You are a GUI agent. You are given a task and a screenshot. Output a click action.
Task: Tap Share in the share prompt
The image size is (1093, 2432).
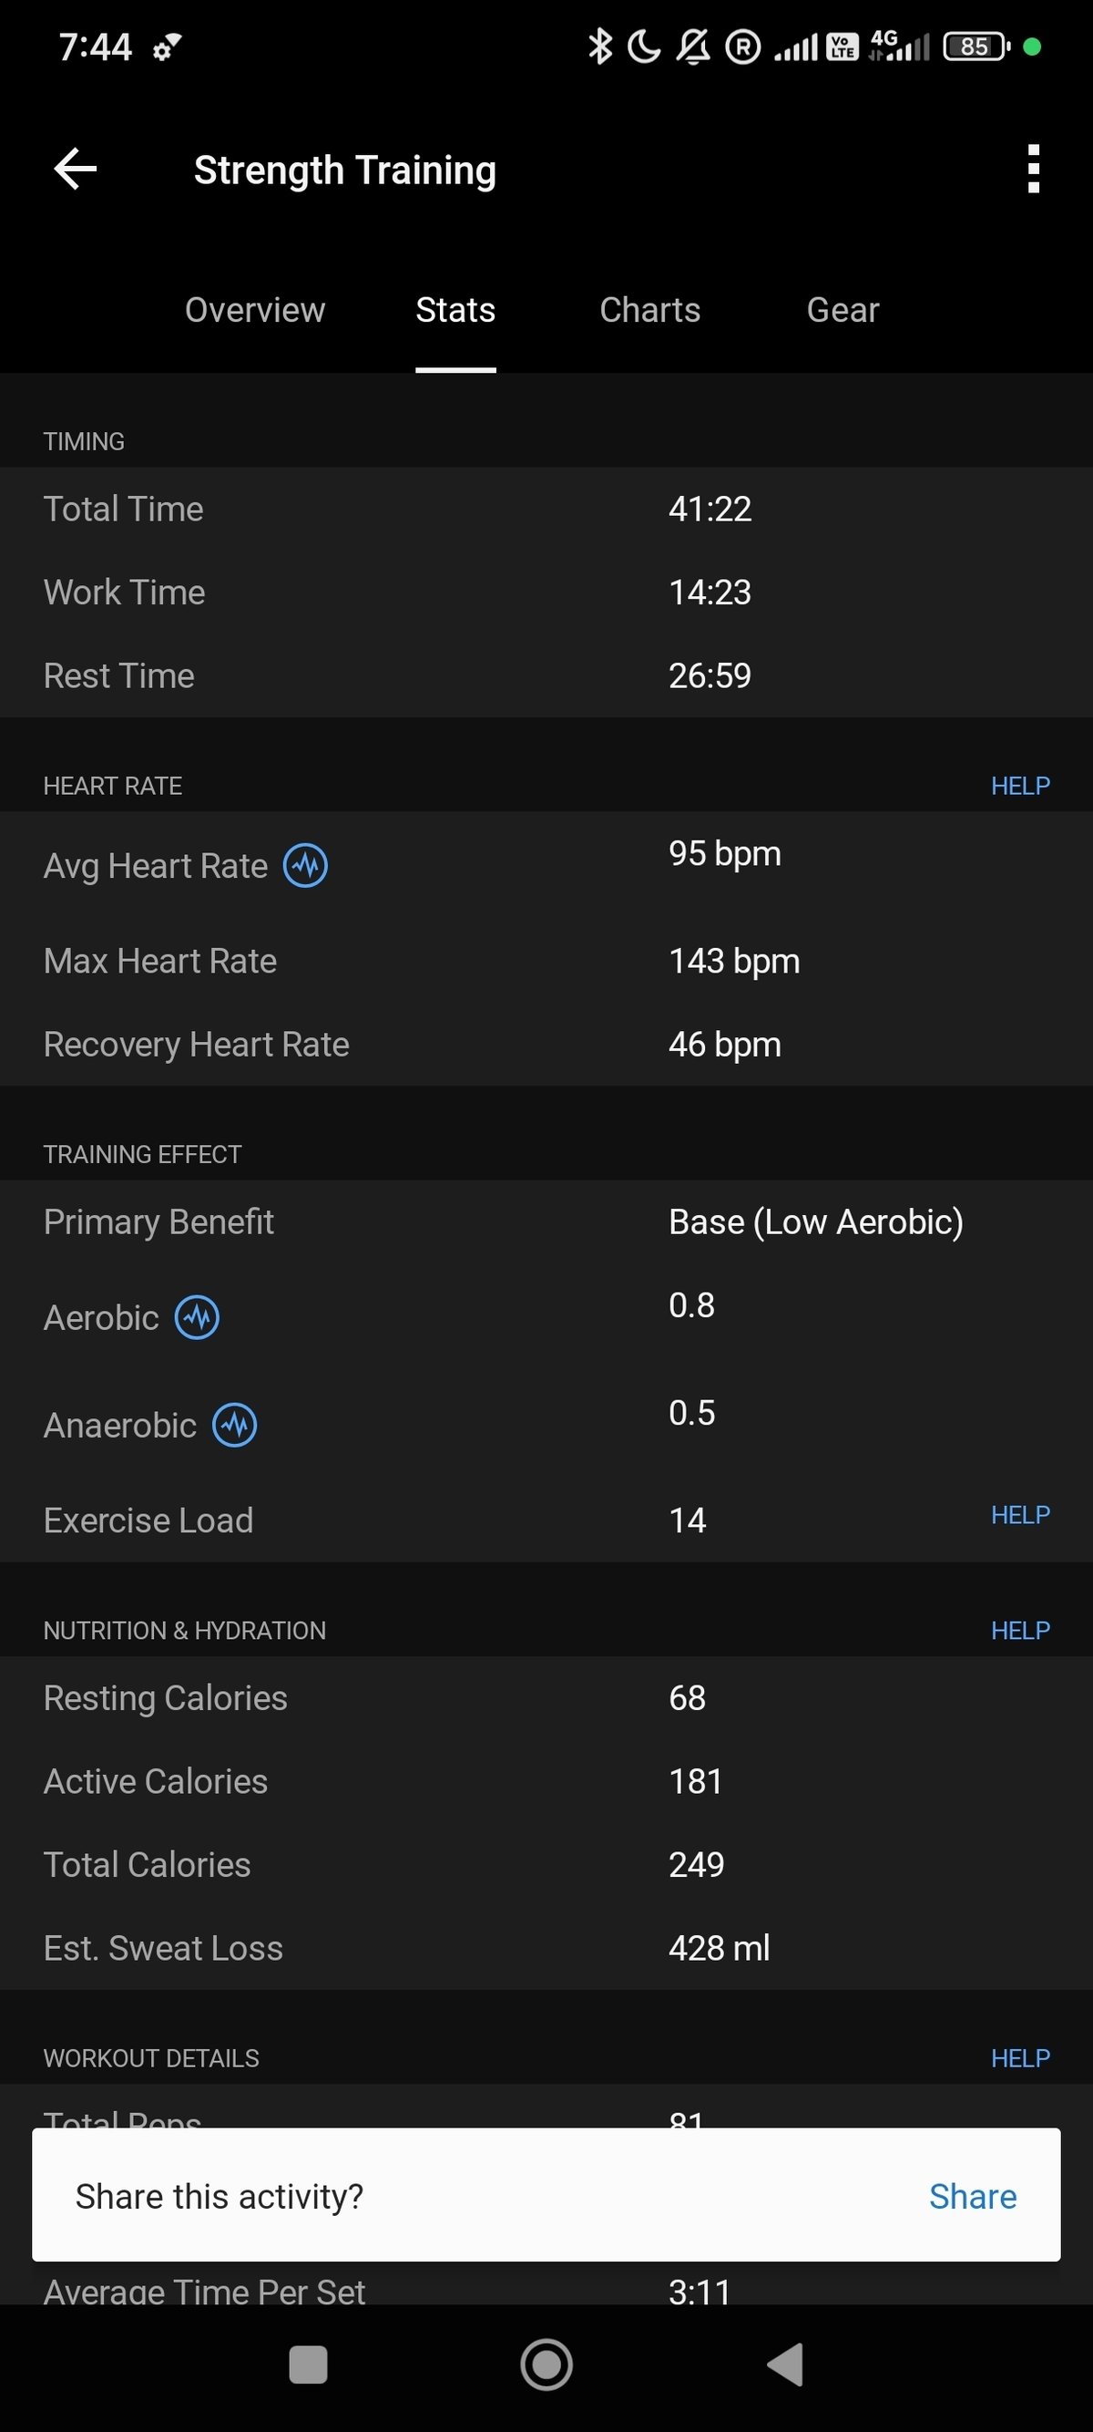972,2197
